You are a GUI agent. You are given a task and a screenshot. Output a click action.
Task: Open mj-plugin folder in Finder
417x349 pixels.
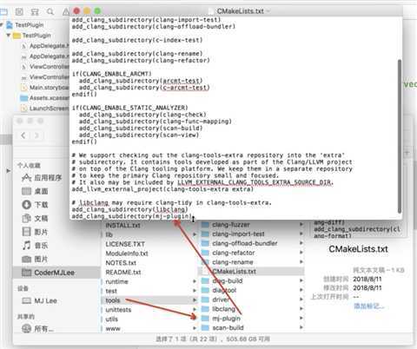226,319
